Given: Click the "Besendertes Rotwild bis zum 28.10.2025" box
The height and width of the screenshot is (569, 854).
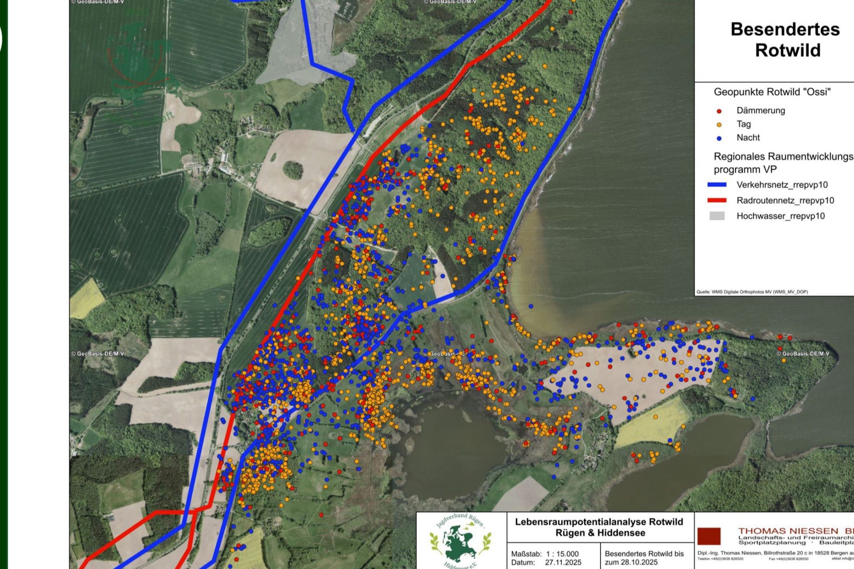Looking at the screenshot, I should (644, 558).
